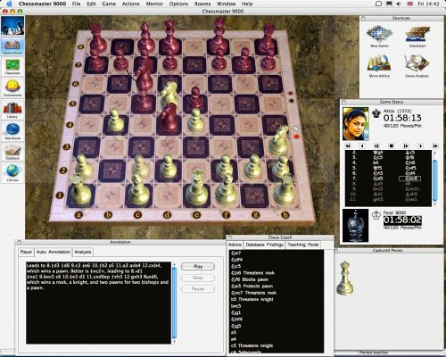Open the UK flag input menu

(x=409, y=4)
